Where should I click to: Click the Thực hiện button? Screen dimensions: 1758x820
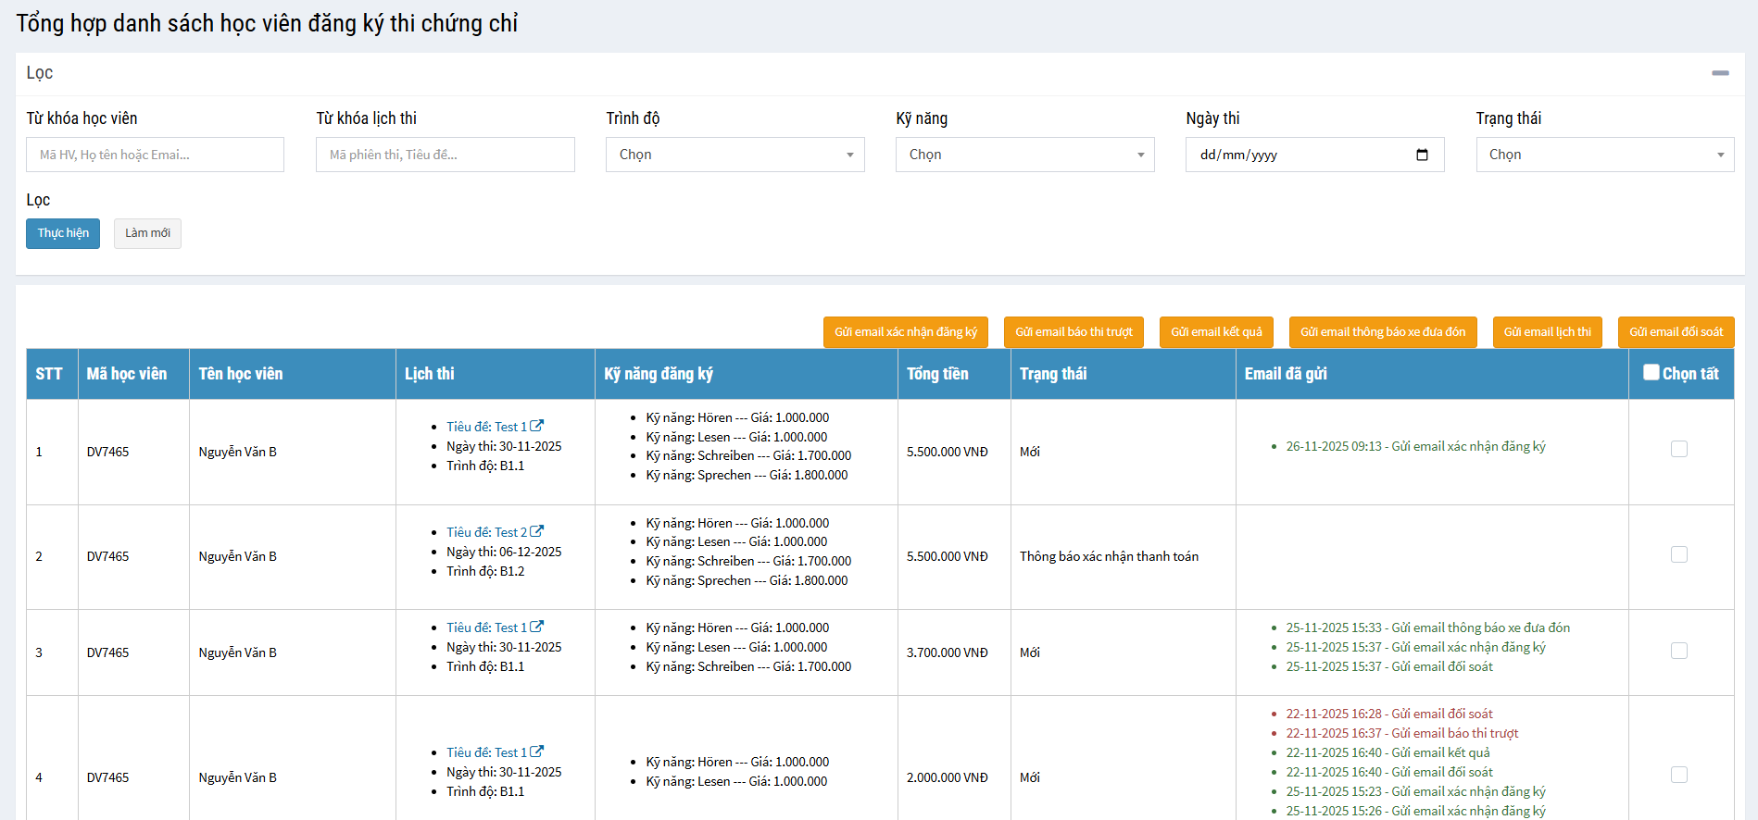(63, 233)
